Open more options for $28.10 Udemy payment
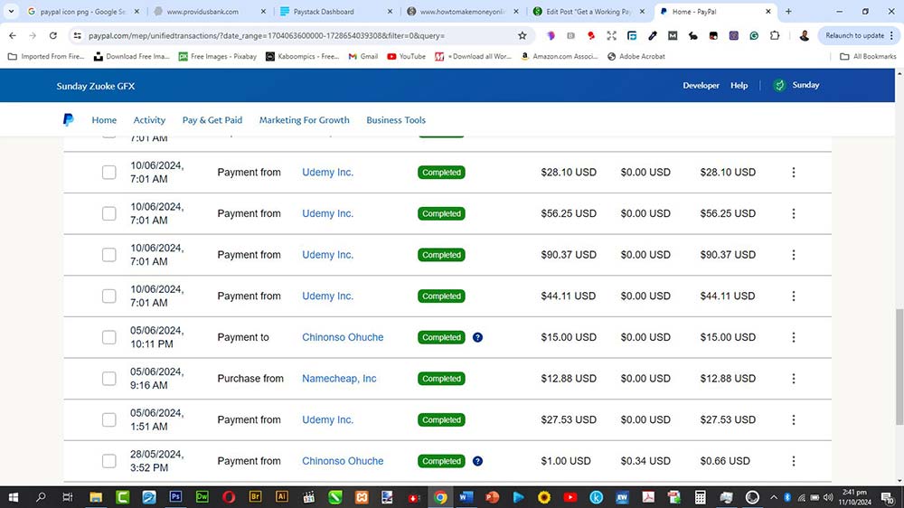This screenshot has width=904, height=508. click(x=794, y=173)
